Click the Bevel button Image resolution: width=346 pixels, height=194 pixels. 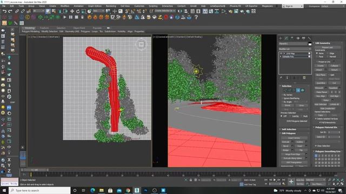[x=285, y=146]
